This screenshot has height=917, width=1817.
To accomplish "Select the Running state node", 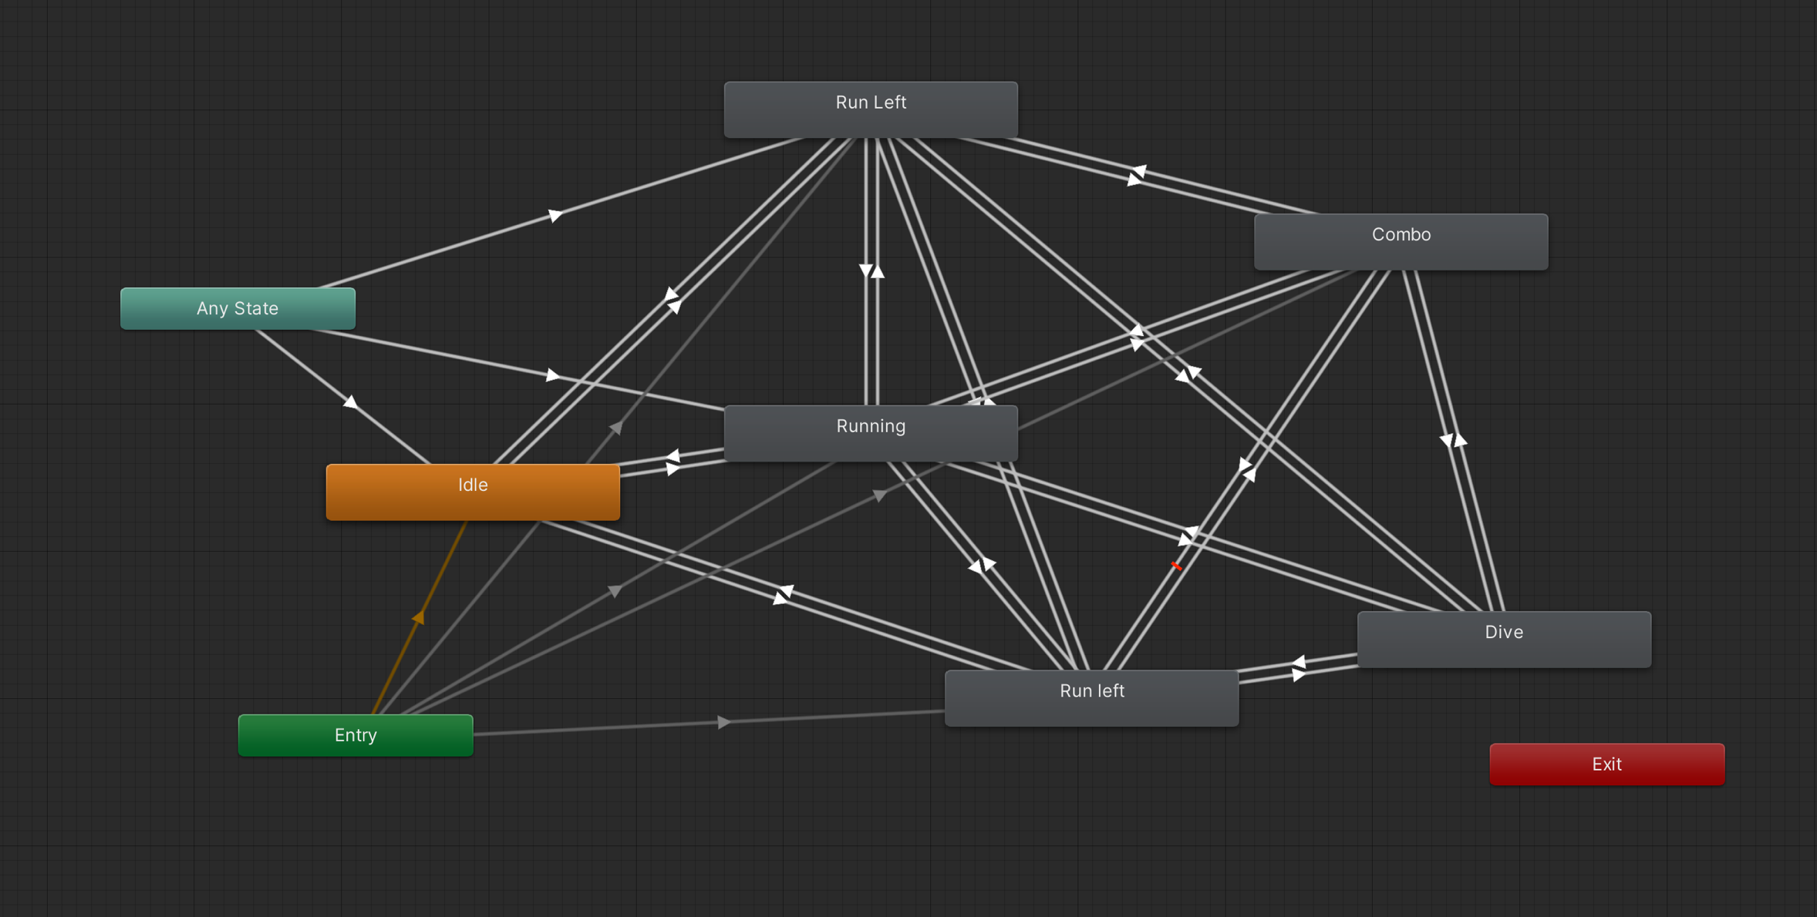I will point(870,432).
